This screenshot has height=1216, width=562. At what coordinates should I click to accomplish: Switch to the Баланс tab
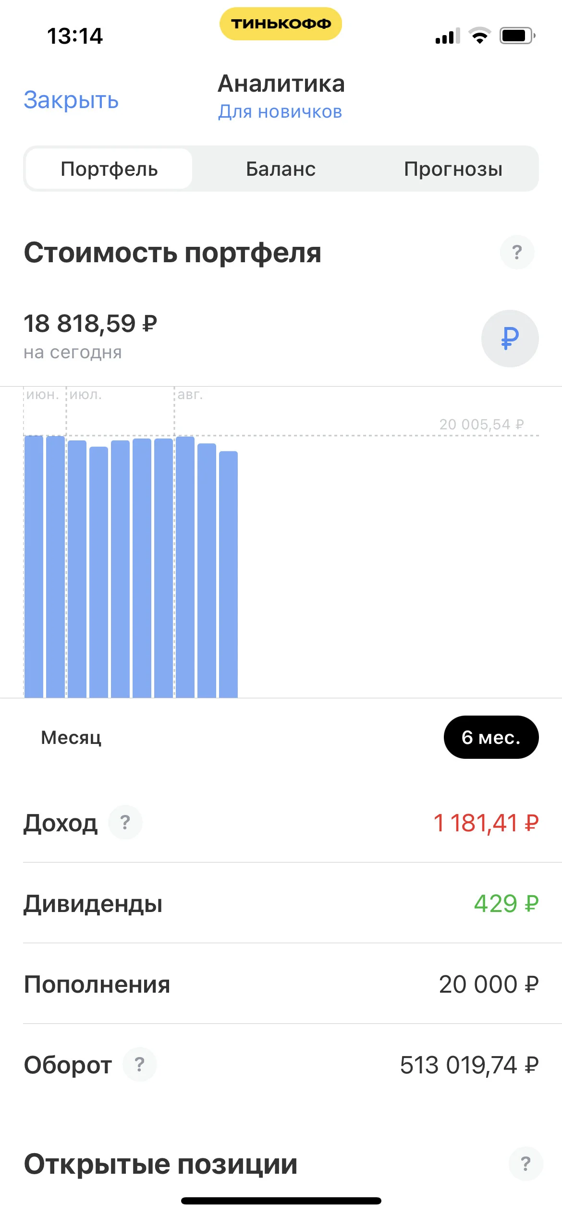[x=281, y=169]
